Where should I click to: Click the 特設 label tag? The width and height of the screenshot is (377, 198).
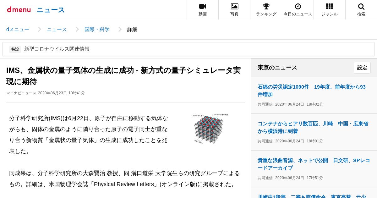coord(15,49)
